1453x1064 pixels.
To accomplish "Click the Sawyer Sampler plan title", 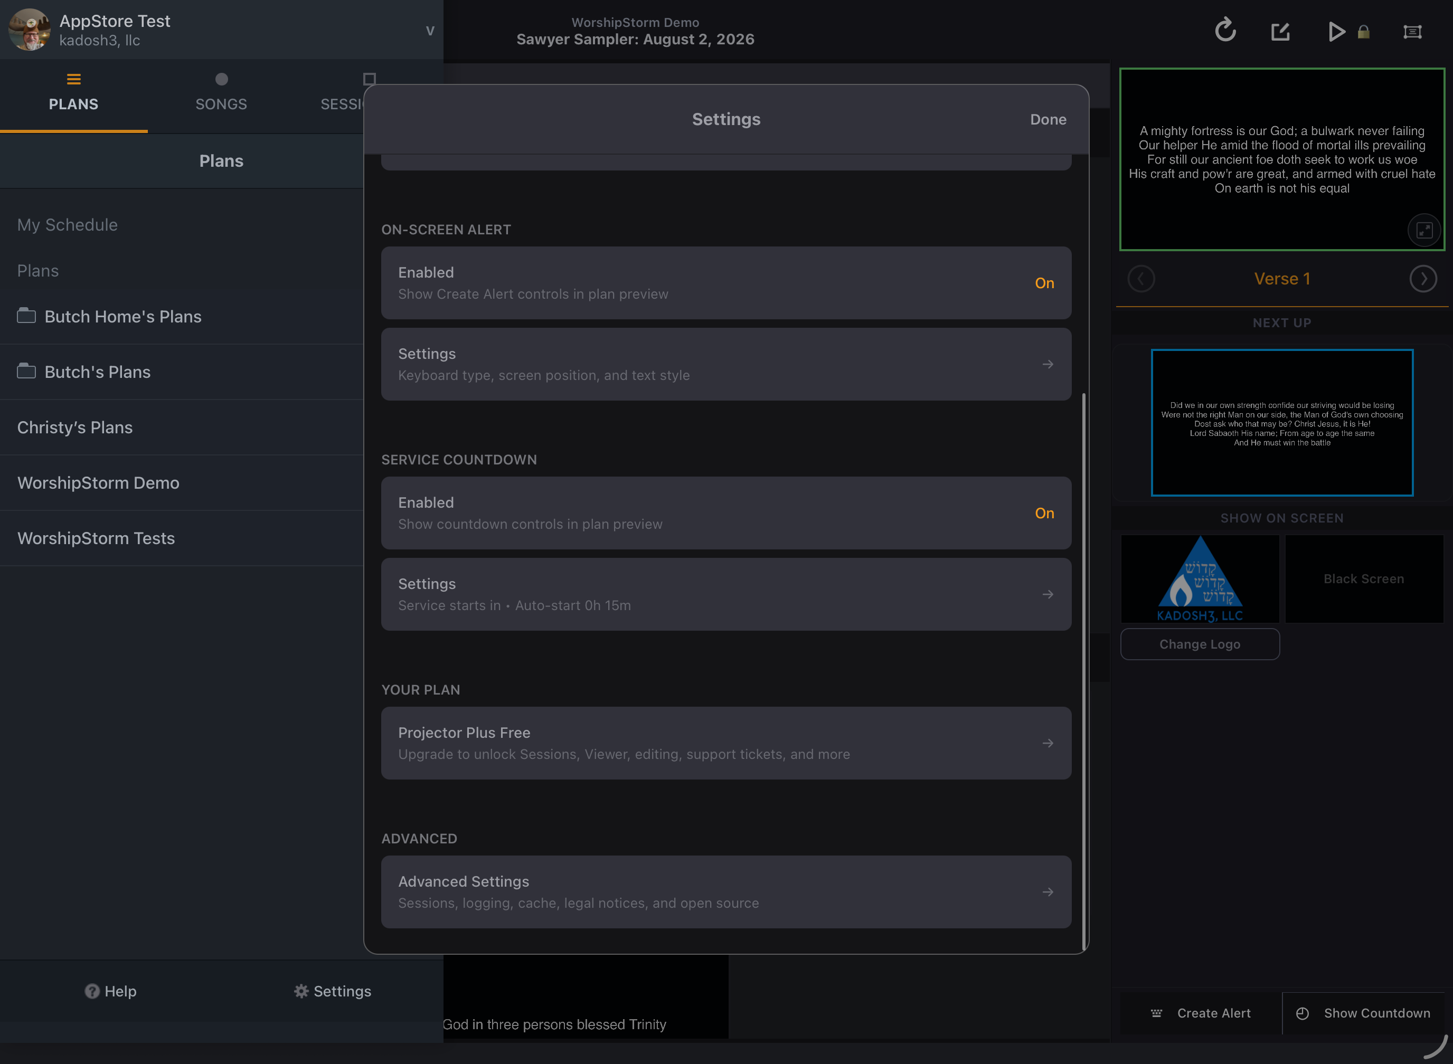I will pyautogui.click(x=635, y=39).
